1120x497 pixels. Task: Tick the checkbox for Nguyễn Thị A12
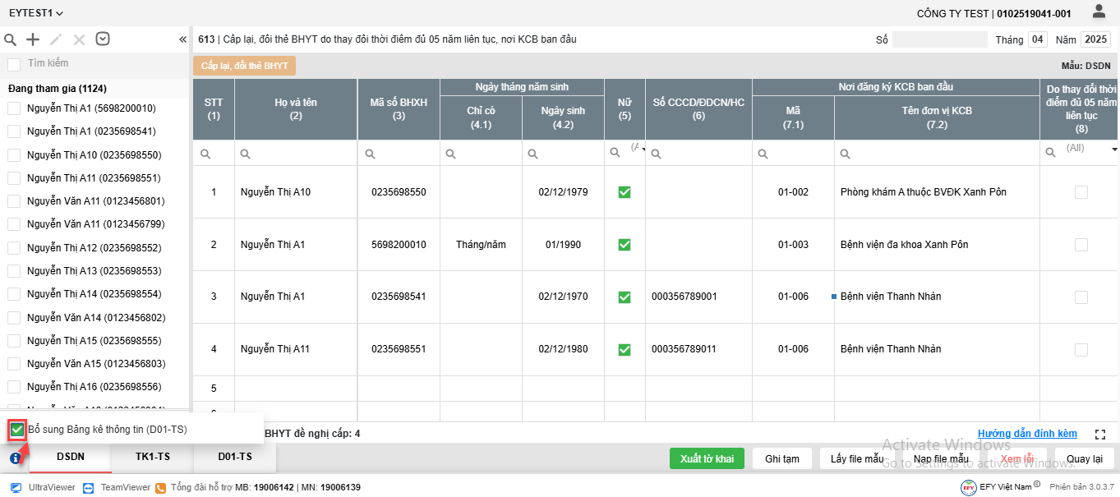pos(14,247)
